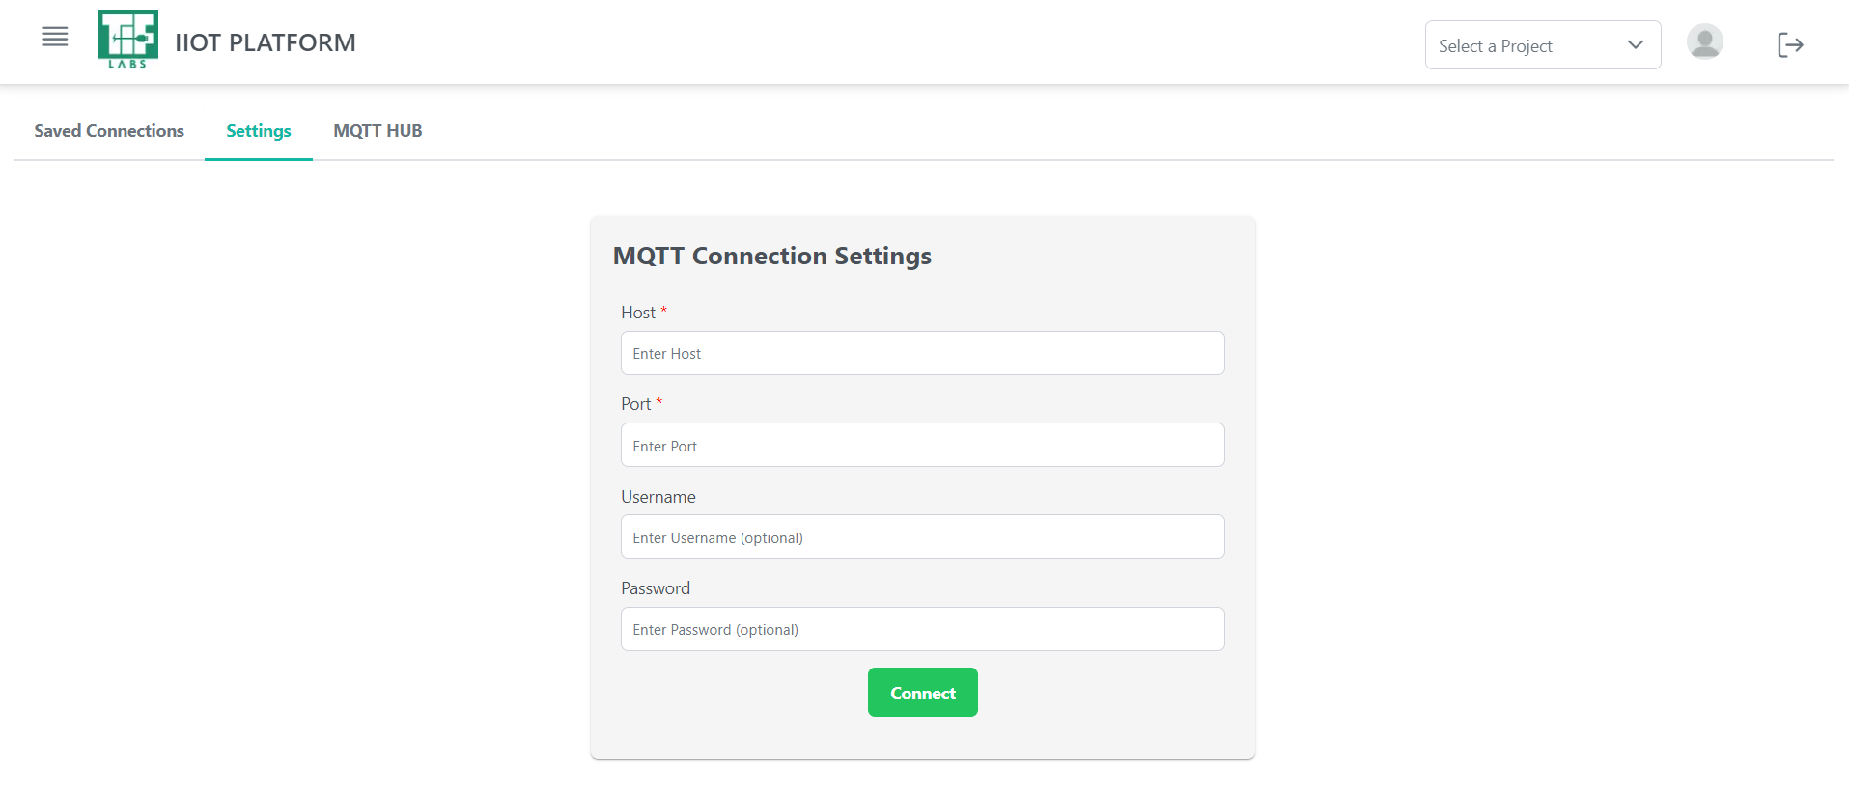Viewport: 1849px width, 792px height.
Task: Focus the optional Username field
Action: click(922, 537)
